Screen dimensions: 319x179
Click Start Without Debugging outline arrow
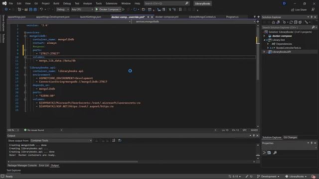pos(124,9)
